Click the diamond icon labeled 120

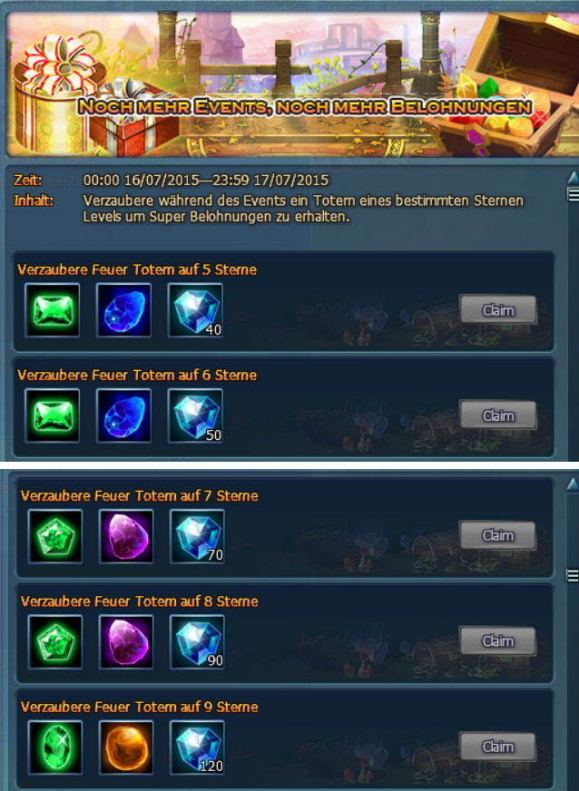pyautogui.click(x=197, y=747)
